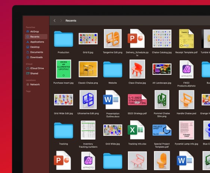The image size is (210, 173).
Task: Select the Purchase Insert.jpg green poster thumbnail
Action: 64,69
